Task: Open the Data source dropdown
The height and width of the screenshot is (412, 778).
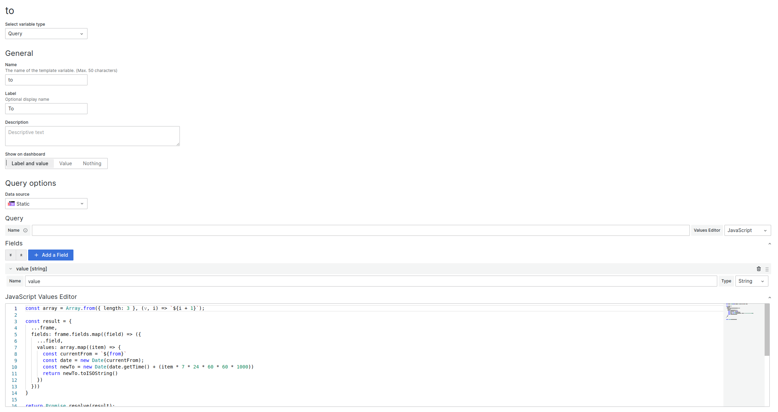Action: 46,204
